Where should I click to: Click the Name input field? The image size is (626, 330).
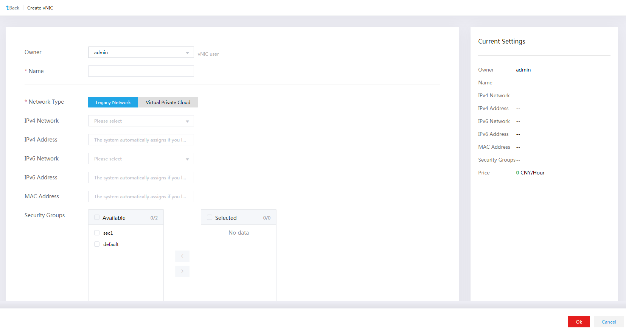pos(141,71)
